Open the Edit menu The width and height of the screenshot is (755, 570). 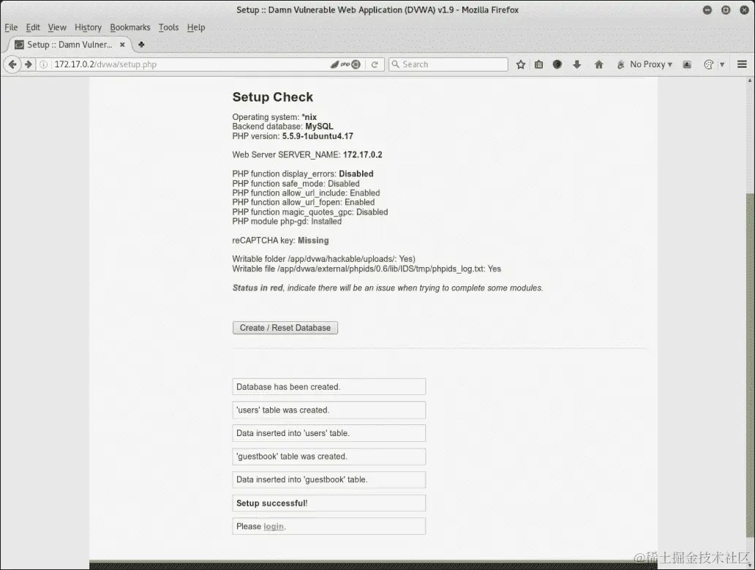[33, 28]
